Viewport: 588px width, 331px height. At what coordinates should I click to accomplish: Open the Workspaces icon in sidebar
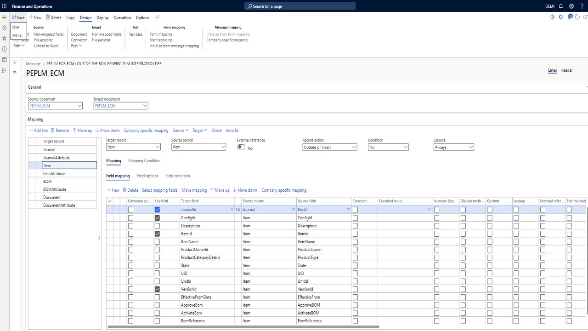(x=4, y=60)
